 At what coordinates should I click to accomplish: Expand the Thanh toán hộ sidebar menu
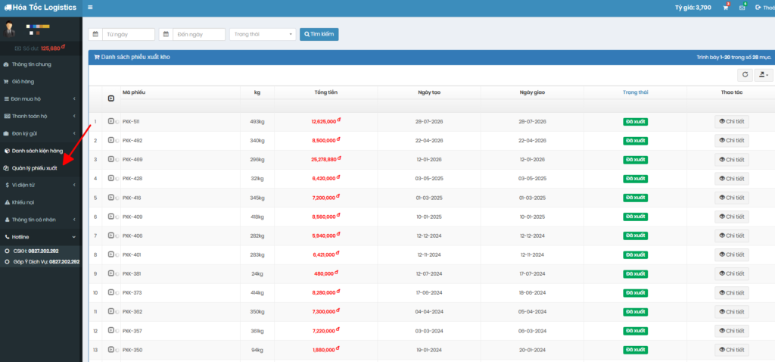41,116
